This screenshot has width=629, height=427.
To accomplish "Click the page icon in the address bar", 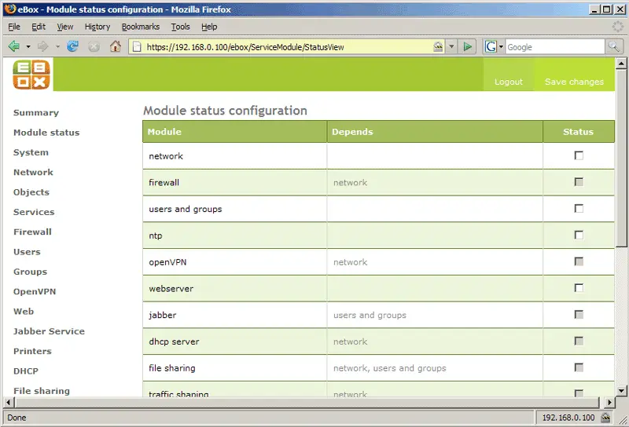I will click(137, 47).
